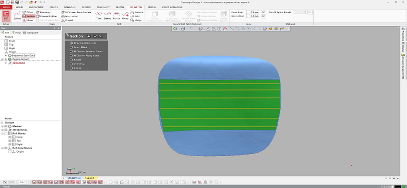
Task: Choose the Offset tool
Action: click(28, 12)
